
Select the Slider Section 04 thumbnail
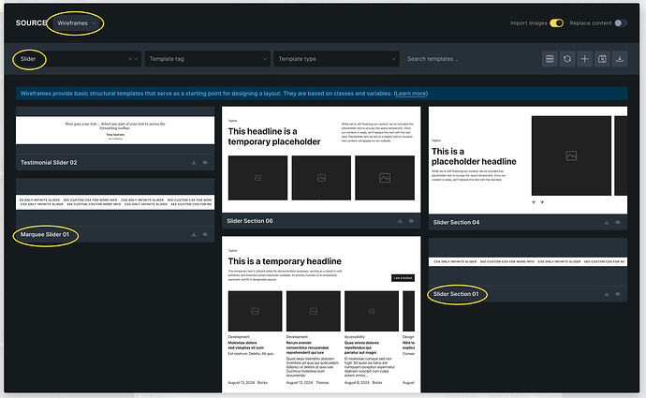click(528, 160)
